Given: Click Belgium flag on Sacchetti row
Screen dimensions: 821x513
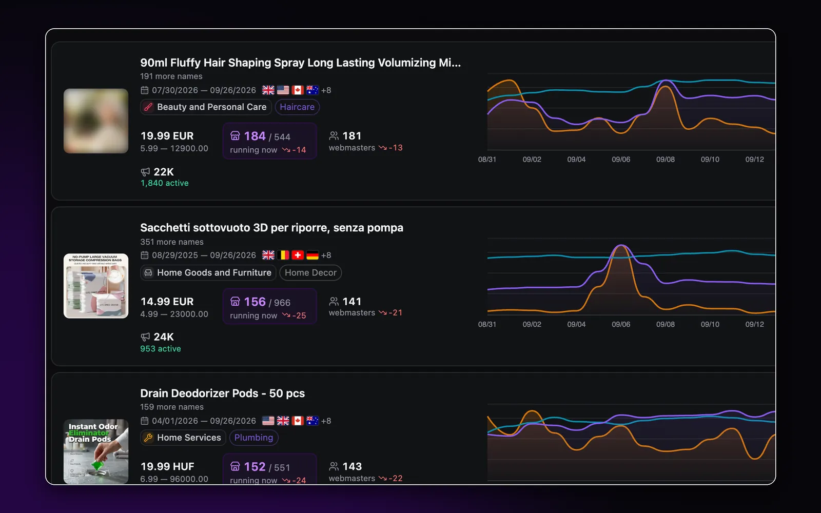Looking at the screenshot, I should coord(283,255).
